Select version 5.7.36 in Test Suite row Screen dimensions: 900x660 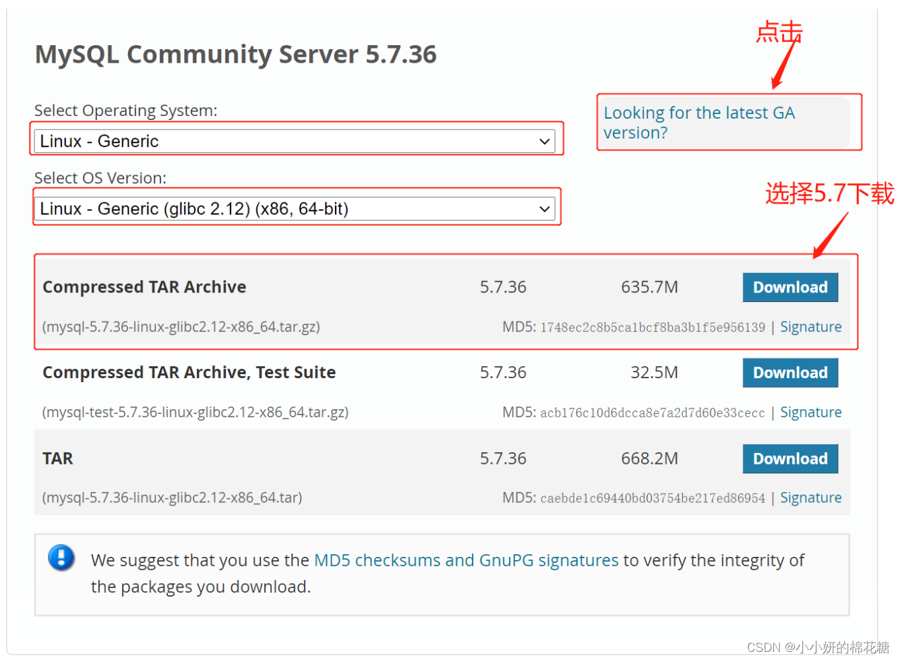point(503,373)
